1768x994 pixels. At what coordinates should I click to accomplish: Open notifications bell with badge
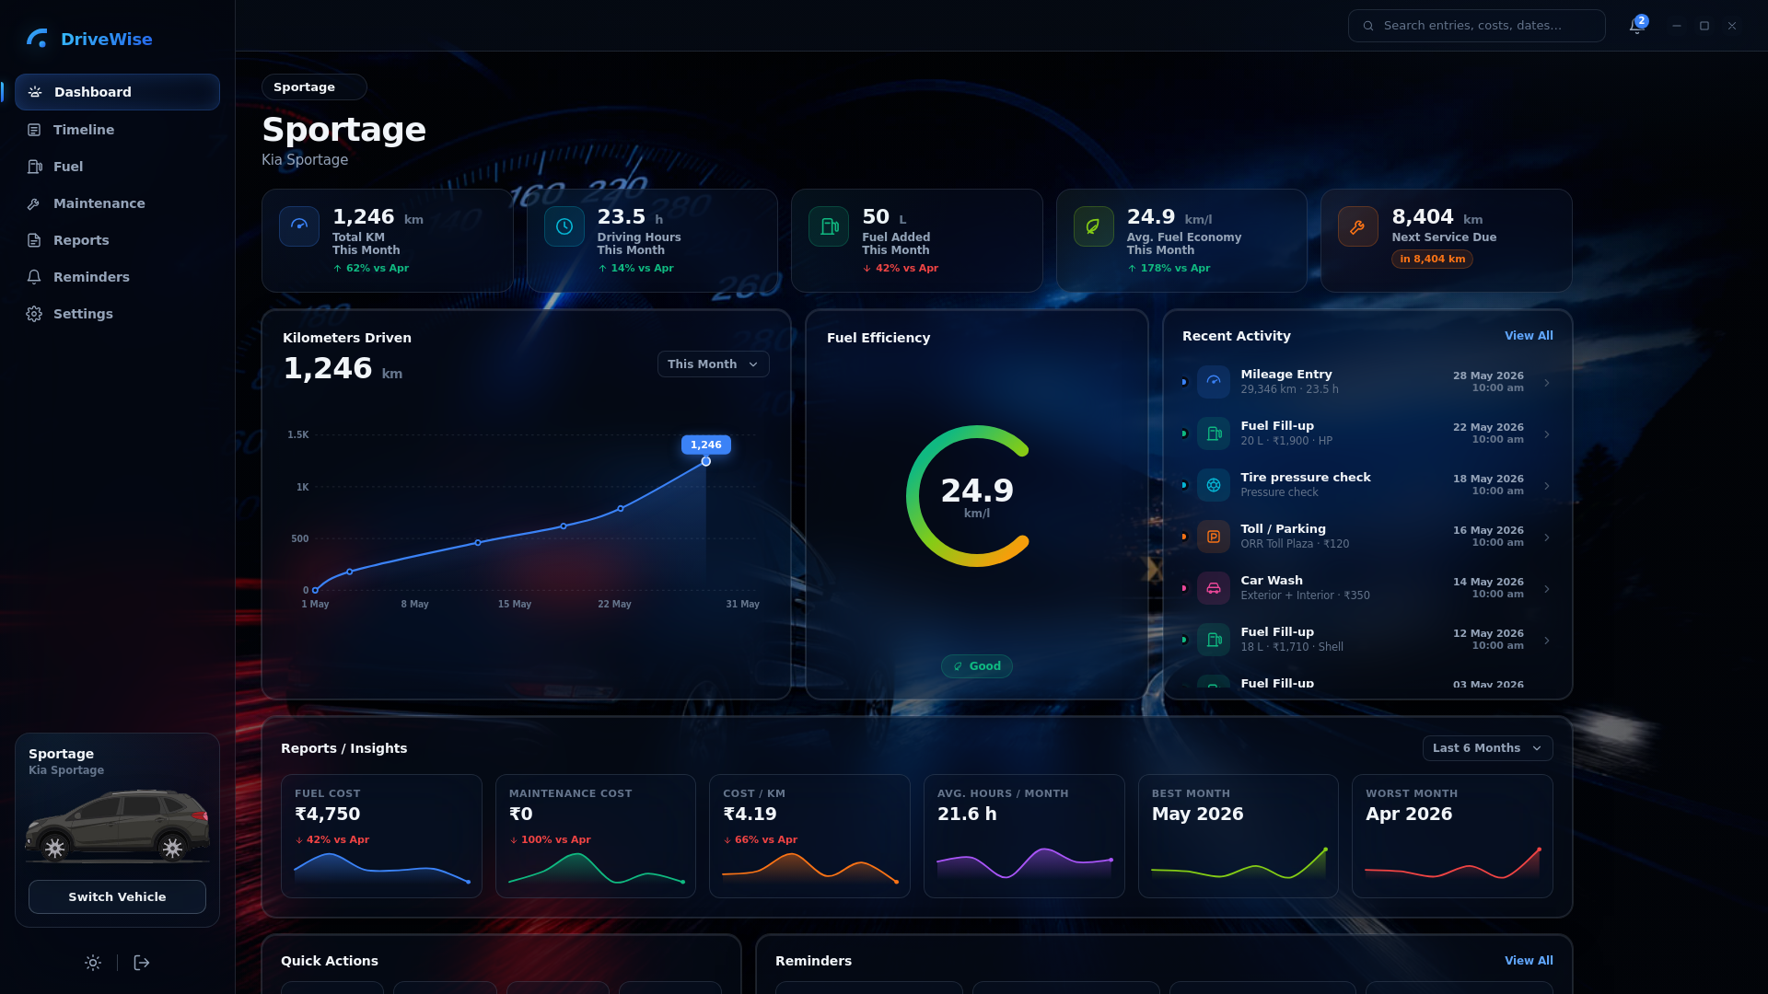1636,25
